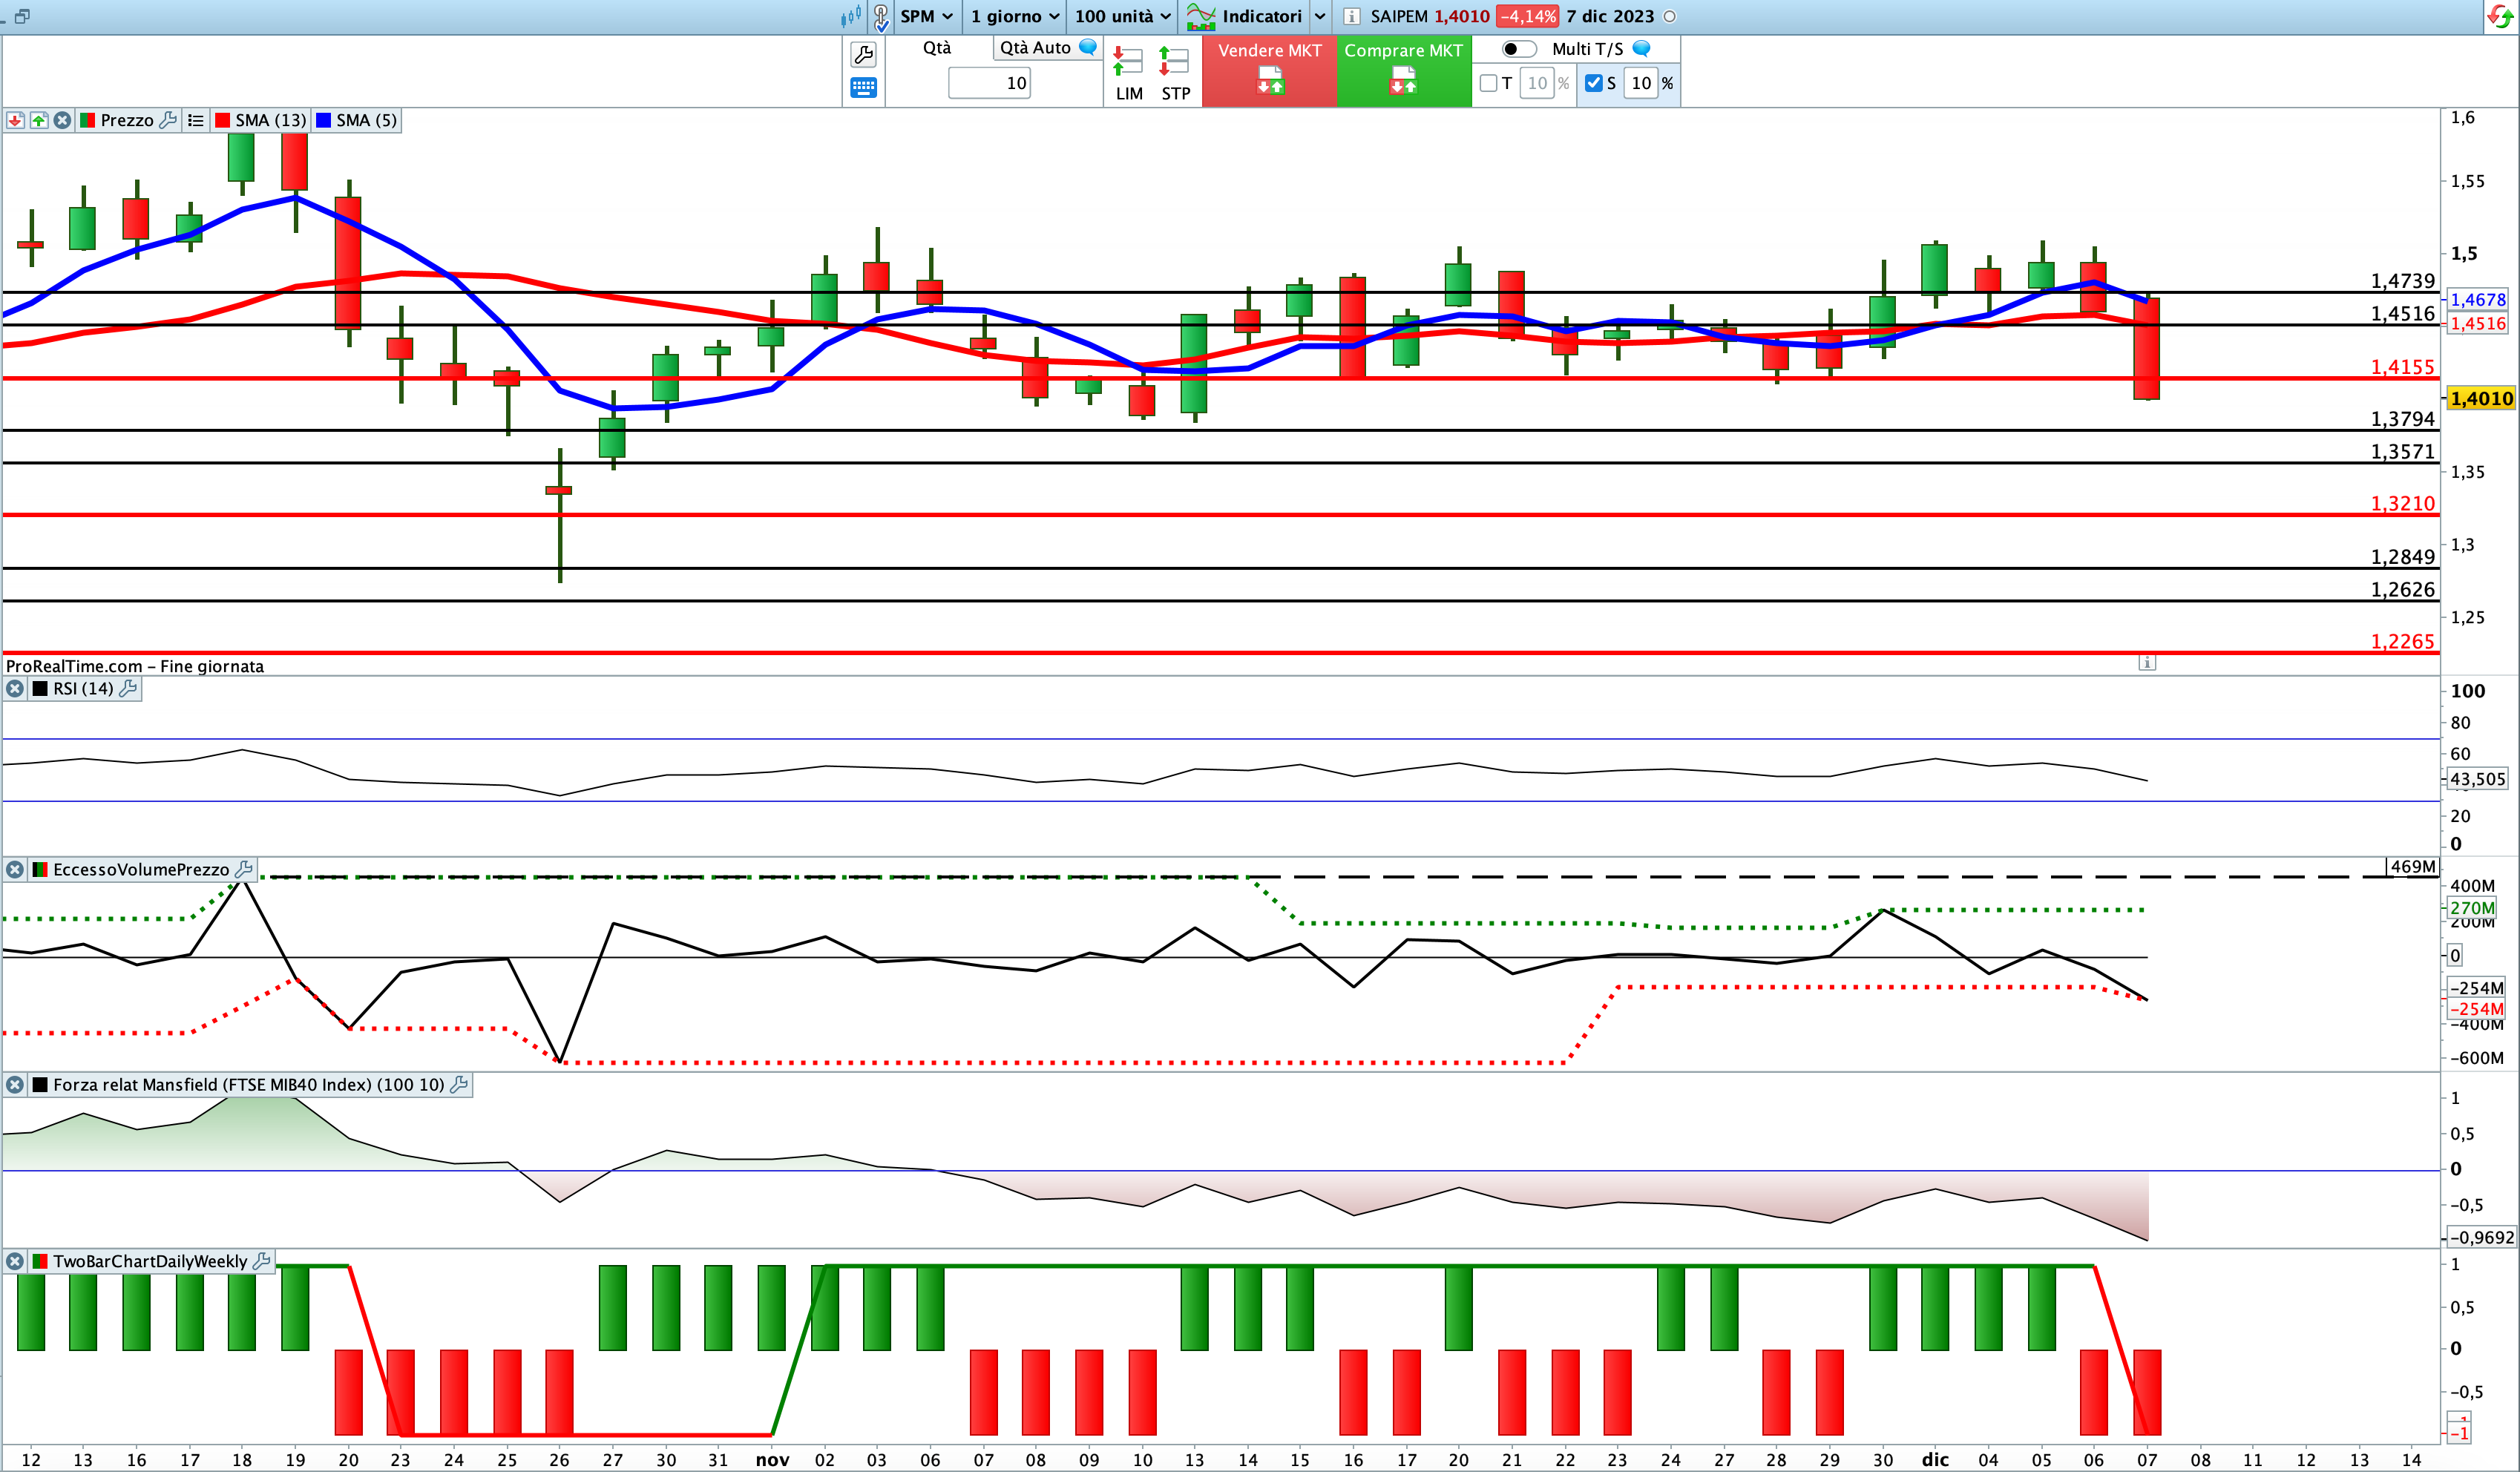Click the SMA (5) label

coord(366,120)
